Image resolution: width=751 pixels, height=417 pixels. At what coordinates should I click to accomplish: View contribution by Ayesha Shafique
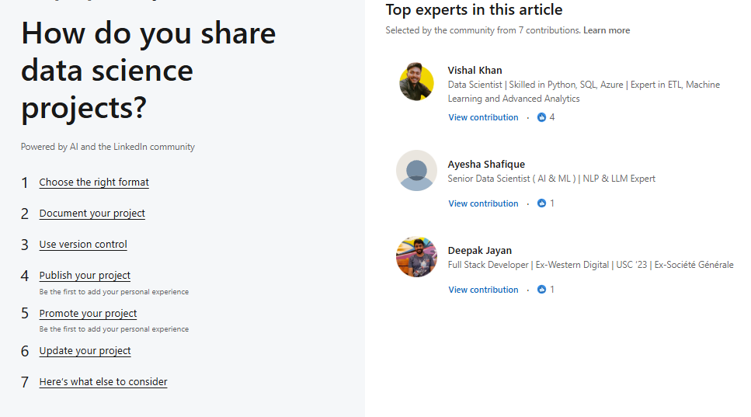pyautogui.click(x=483, y=203)
